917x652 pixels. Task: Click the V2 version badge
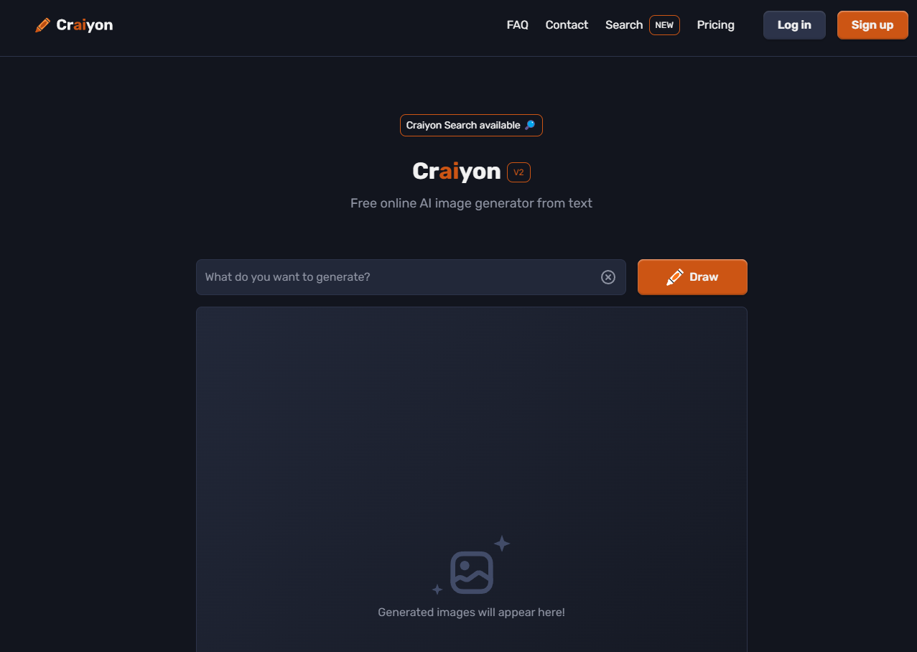[518, 172]
